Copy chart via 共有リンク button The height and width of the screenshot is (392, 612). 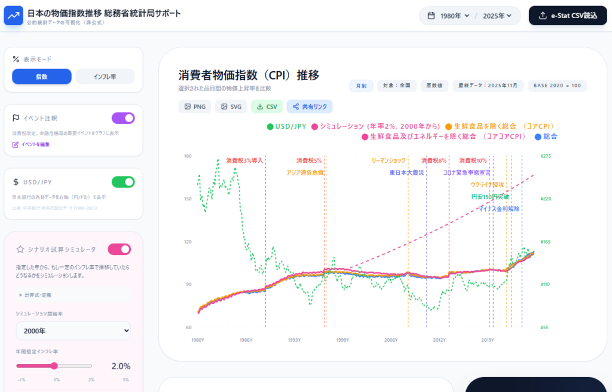pyautogui.click(x=309, y=107)
